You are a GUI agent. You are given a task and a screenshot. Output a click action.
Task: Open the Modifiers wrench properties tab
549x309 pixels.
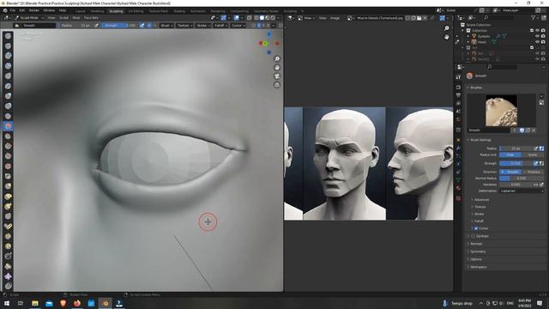tap(458, 148)
